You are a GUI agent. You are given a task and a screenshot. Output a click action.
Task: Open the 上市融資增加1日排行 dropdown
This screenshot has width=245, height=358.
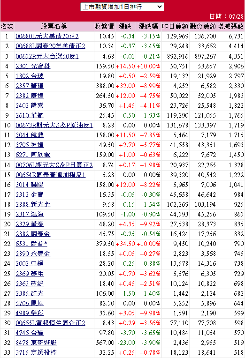point(122,7)
